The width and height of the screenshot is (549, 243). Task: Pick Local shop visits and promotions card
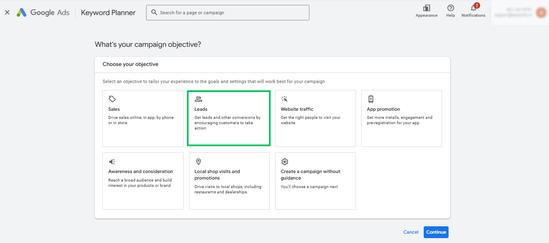pyautogui.click(x=229, y=181)
